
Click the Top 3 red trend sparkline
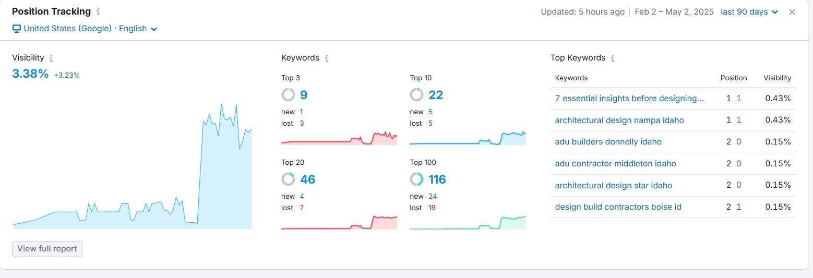(339, 138)
